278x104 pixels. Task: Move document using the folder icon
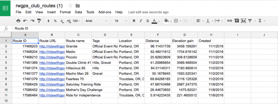click(x=77, y=6)
